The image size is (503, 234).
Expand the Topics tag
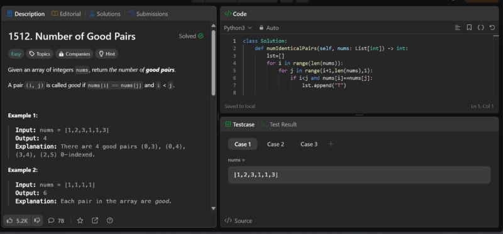pyautogui.click(x=40, y=54)
